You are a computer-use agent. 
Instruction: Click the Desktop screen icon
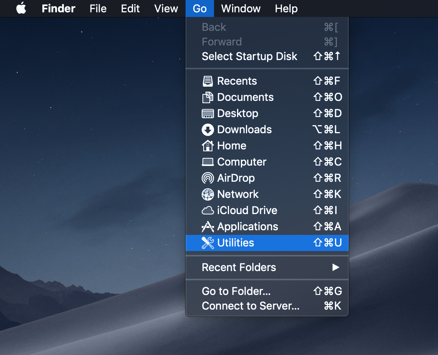207,114
